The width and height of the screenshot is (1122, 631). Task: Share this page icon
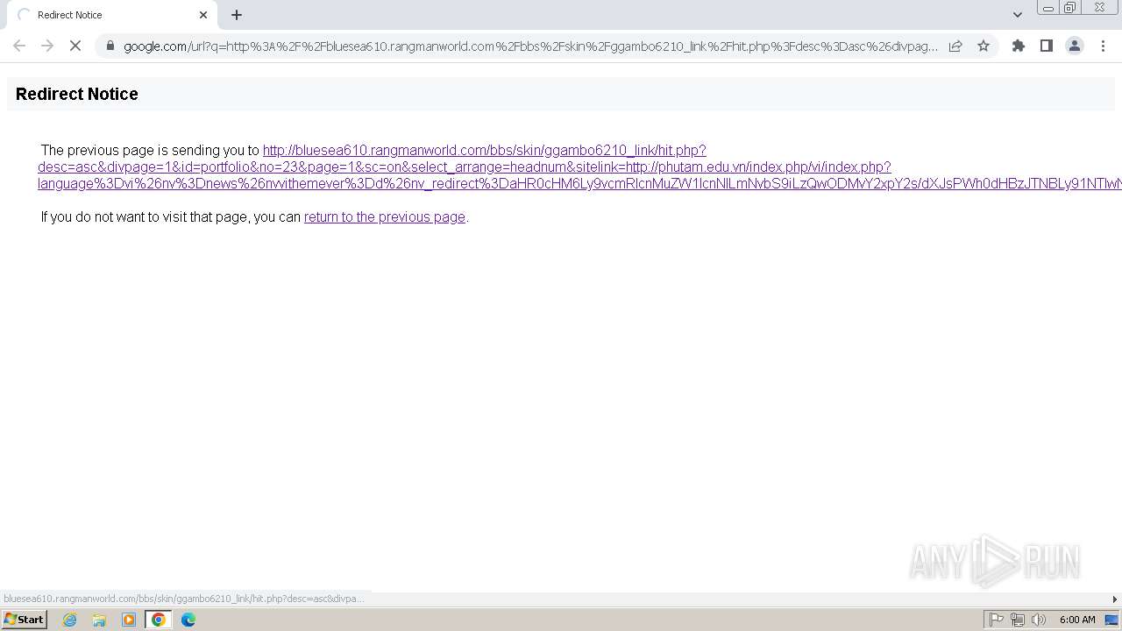(955, 46)
